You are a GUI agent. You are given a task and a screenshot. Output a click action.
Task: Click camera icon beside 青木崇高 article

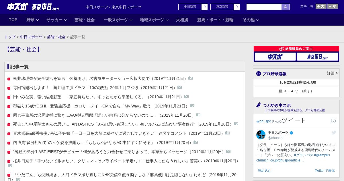227,133
